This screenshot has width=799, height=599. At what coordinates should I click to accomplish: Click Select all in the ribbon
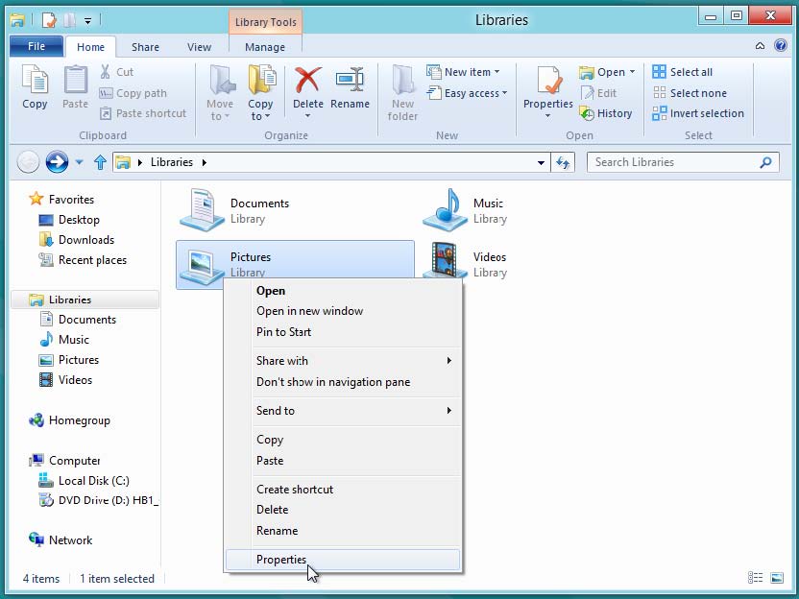(x=683, y=72)
